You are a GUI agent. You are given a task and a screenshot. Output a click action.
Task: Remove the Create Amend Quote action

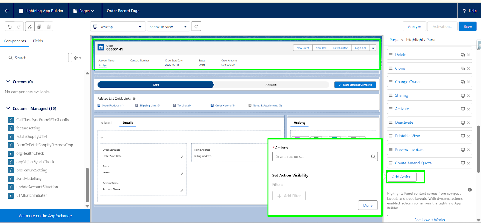pyautogui.click(x=468, y=164)
